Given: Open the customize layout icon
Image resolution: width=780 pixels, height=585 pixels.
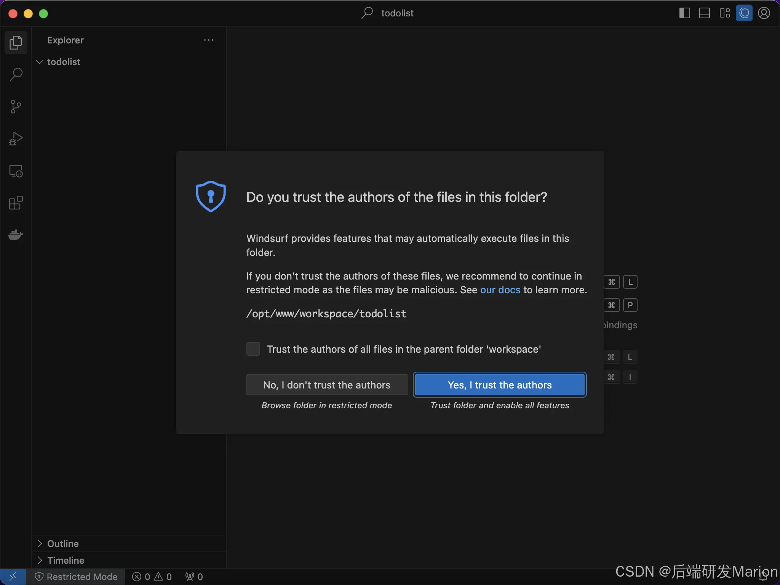Looking at the screenshot, I should (724, 13).
